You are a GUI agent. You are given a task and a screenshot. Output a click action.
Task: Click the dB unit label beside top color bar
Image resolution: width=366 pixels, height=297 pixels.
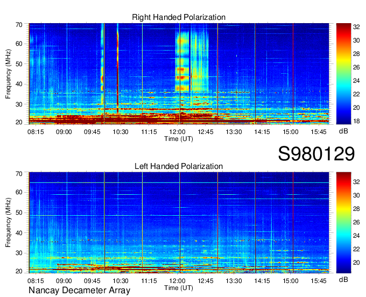343,131
